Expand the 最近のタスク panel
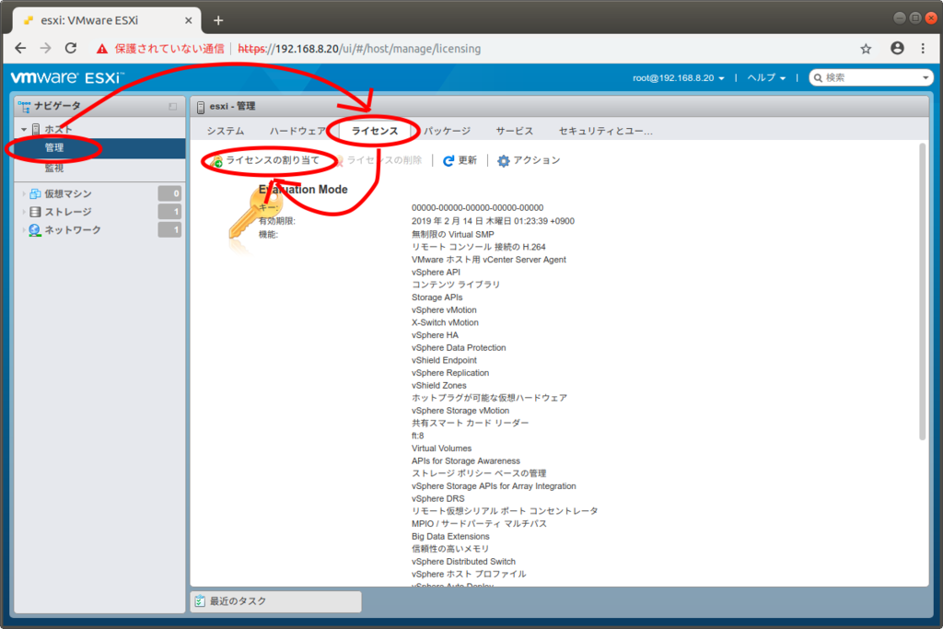Viewport: 943px width, 629px height. coord(276,601)
